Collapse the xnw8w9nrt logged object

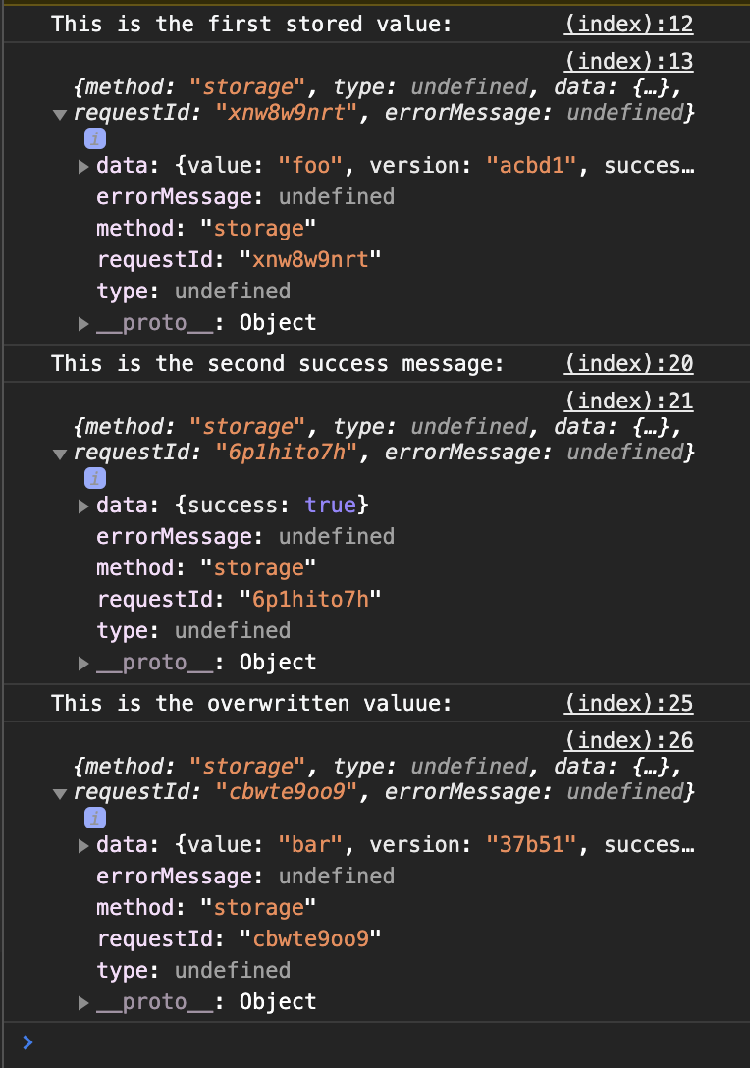(60, 115)
